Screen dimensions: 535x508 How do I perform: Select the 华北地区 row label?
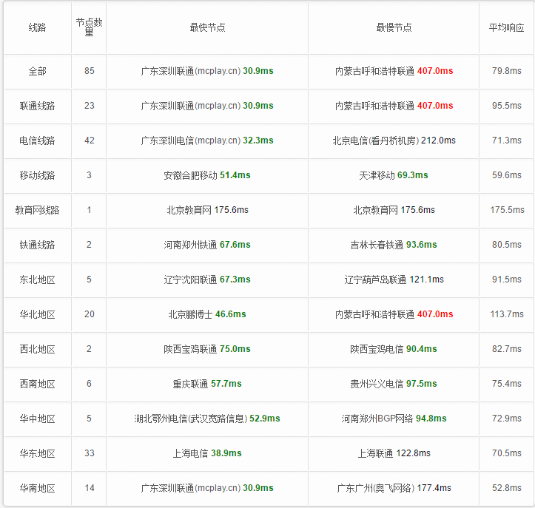(x=37, y=315)
